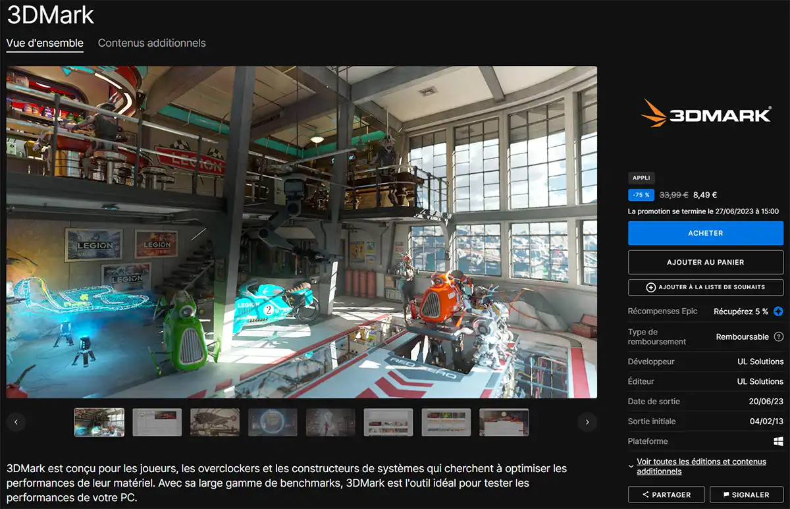The height and width of the screenshot is (509, 790).
Task: Expand Voir toutes les éditions et contenus additionnels
Action: pyautogui.click(x=701, y=465)
